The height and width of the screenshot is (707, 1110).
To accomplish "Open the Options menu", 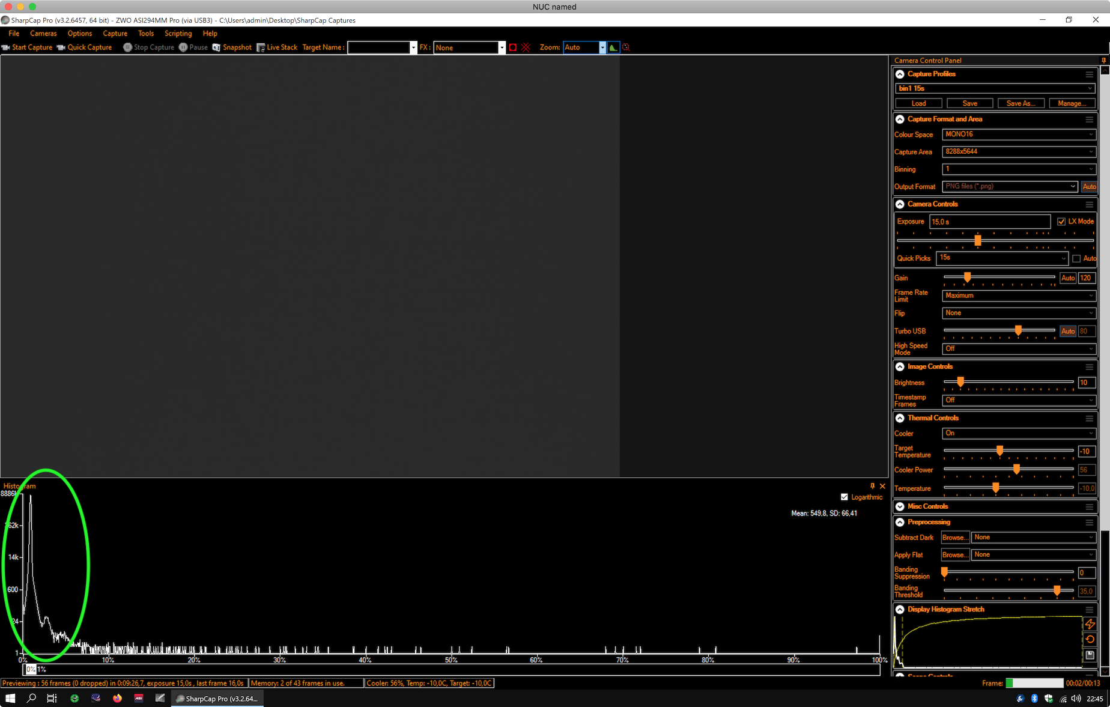I will pos(80,34).
